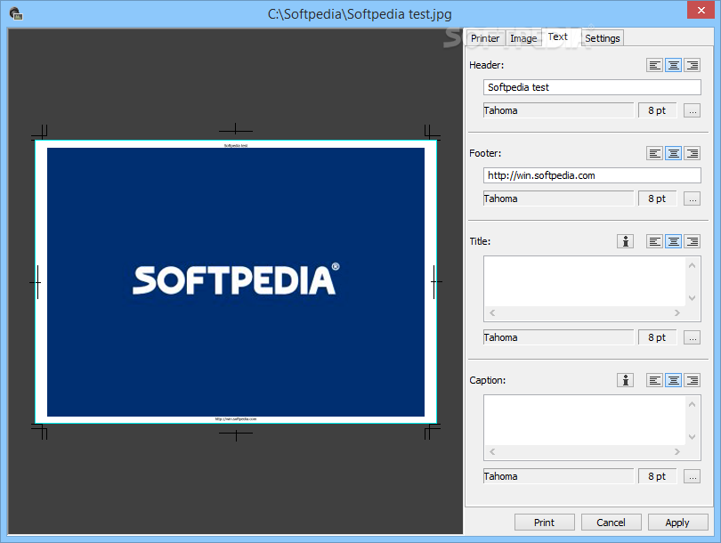The width and height of the screenshot is (721, 543).
Task: Edit the Footer field with the softpedia URL
Action: coord(592,175)
